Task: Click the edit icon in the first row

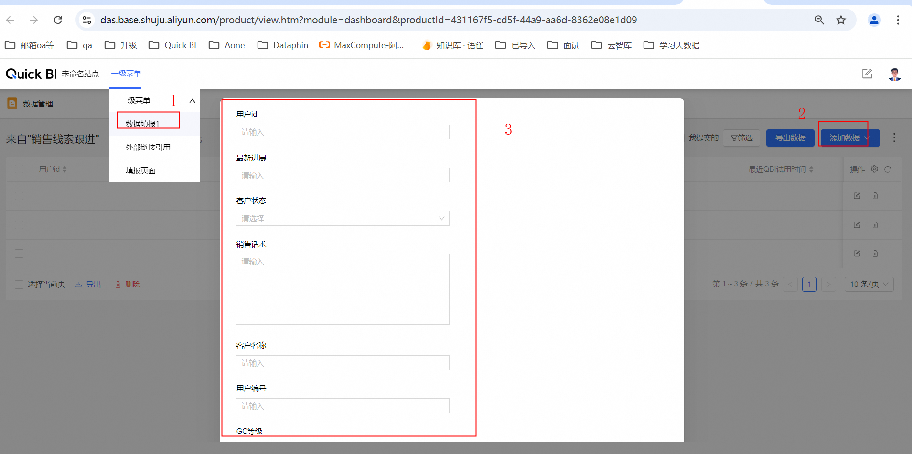Action: coord(857,196)
